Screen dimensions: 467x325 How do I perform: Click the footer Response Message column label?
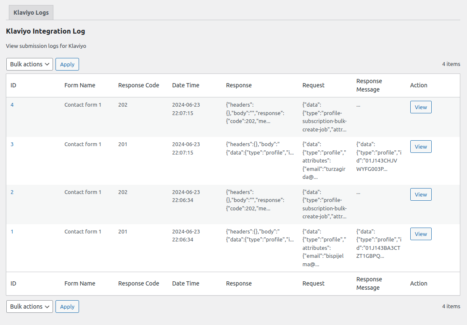369,283
